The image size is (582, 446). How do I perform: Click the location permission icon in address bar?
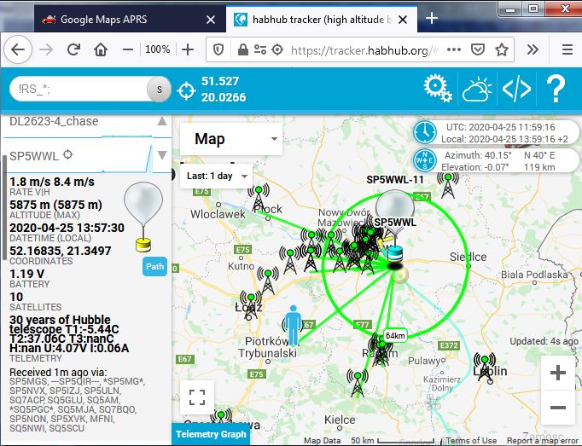click(277, 49)
